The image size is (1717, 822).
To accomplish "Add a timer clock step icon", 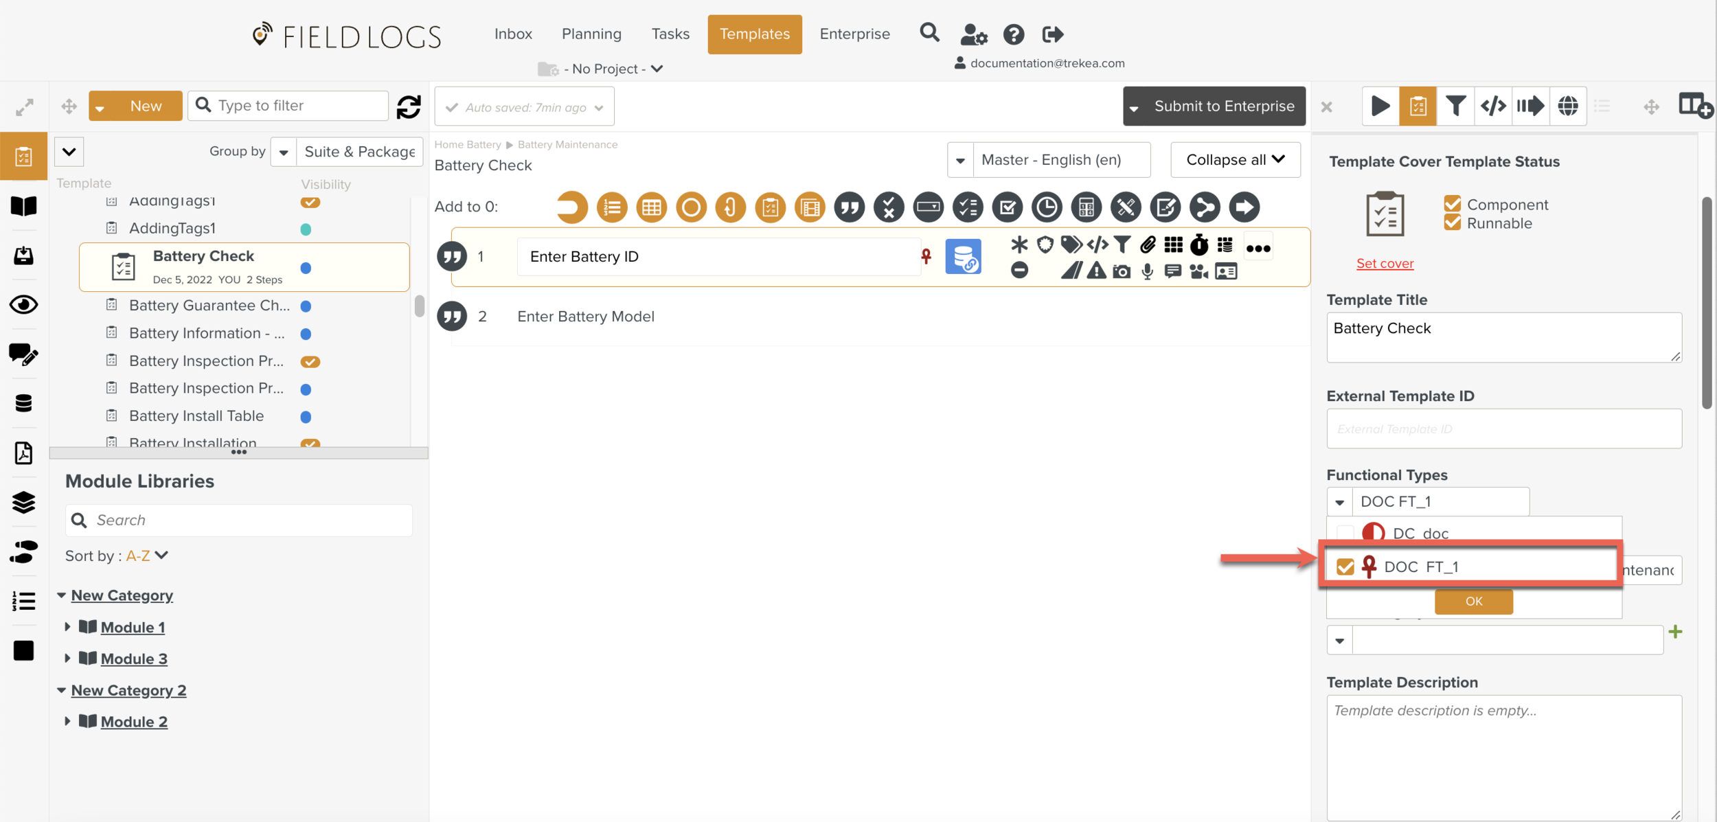I will tap(1047, 207).
